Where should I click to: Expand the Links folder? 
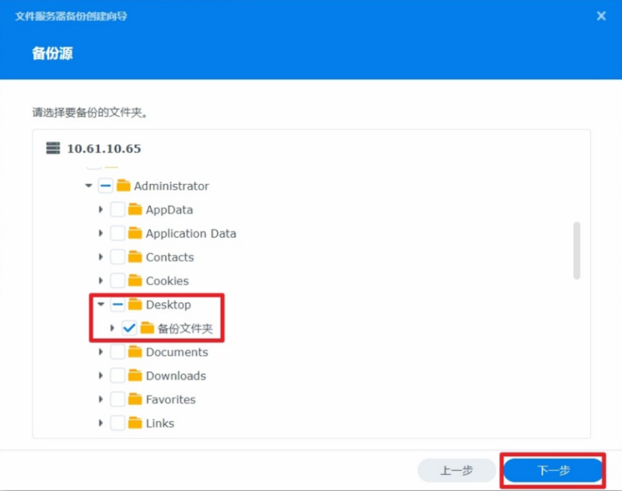point(101,423)
